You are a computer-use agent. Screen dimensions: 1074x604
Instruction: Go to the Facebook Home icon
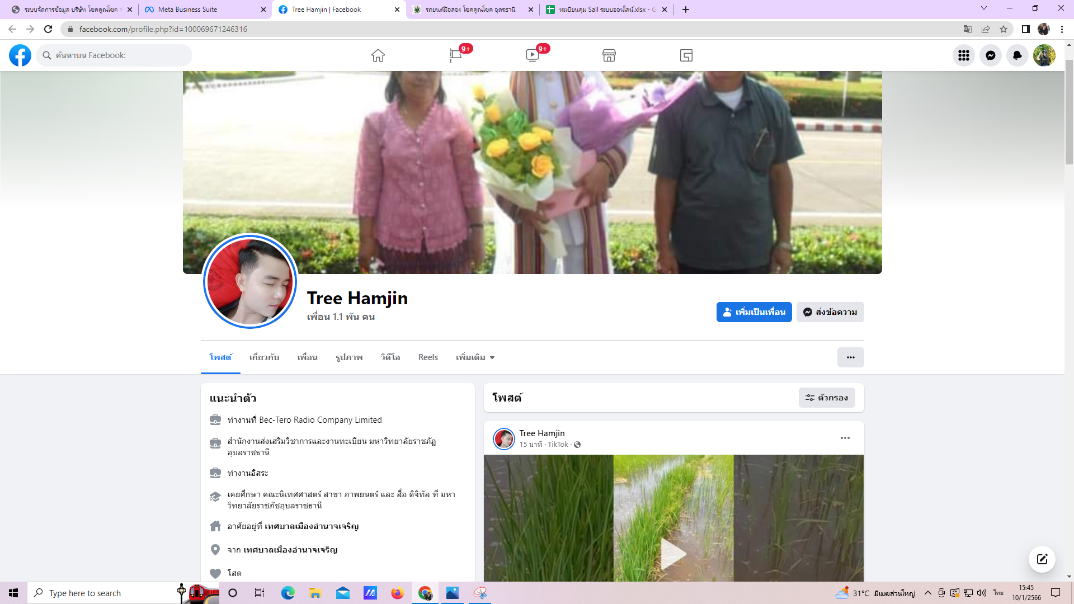pos(378,55)
